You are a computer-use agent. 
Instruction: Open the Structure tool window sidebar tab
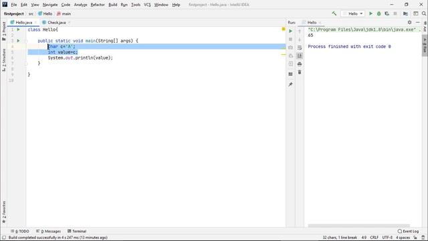point(4,60)
